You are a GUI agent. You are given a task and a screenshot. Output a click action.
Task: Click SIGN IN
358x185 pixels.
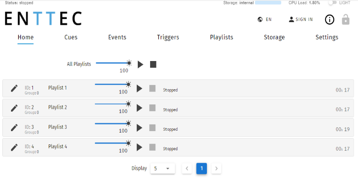click(301, 20)
